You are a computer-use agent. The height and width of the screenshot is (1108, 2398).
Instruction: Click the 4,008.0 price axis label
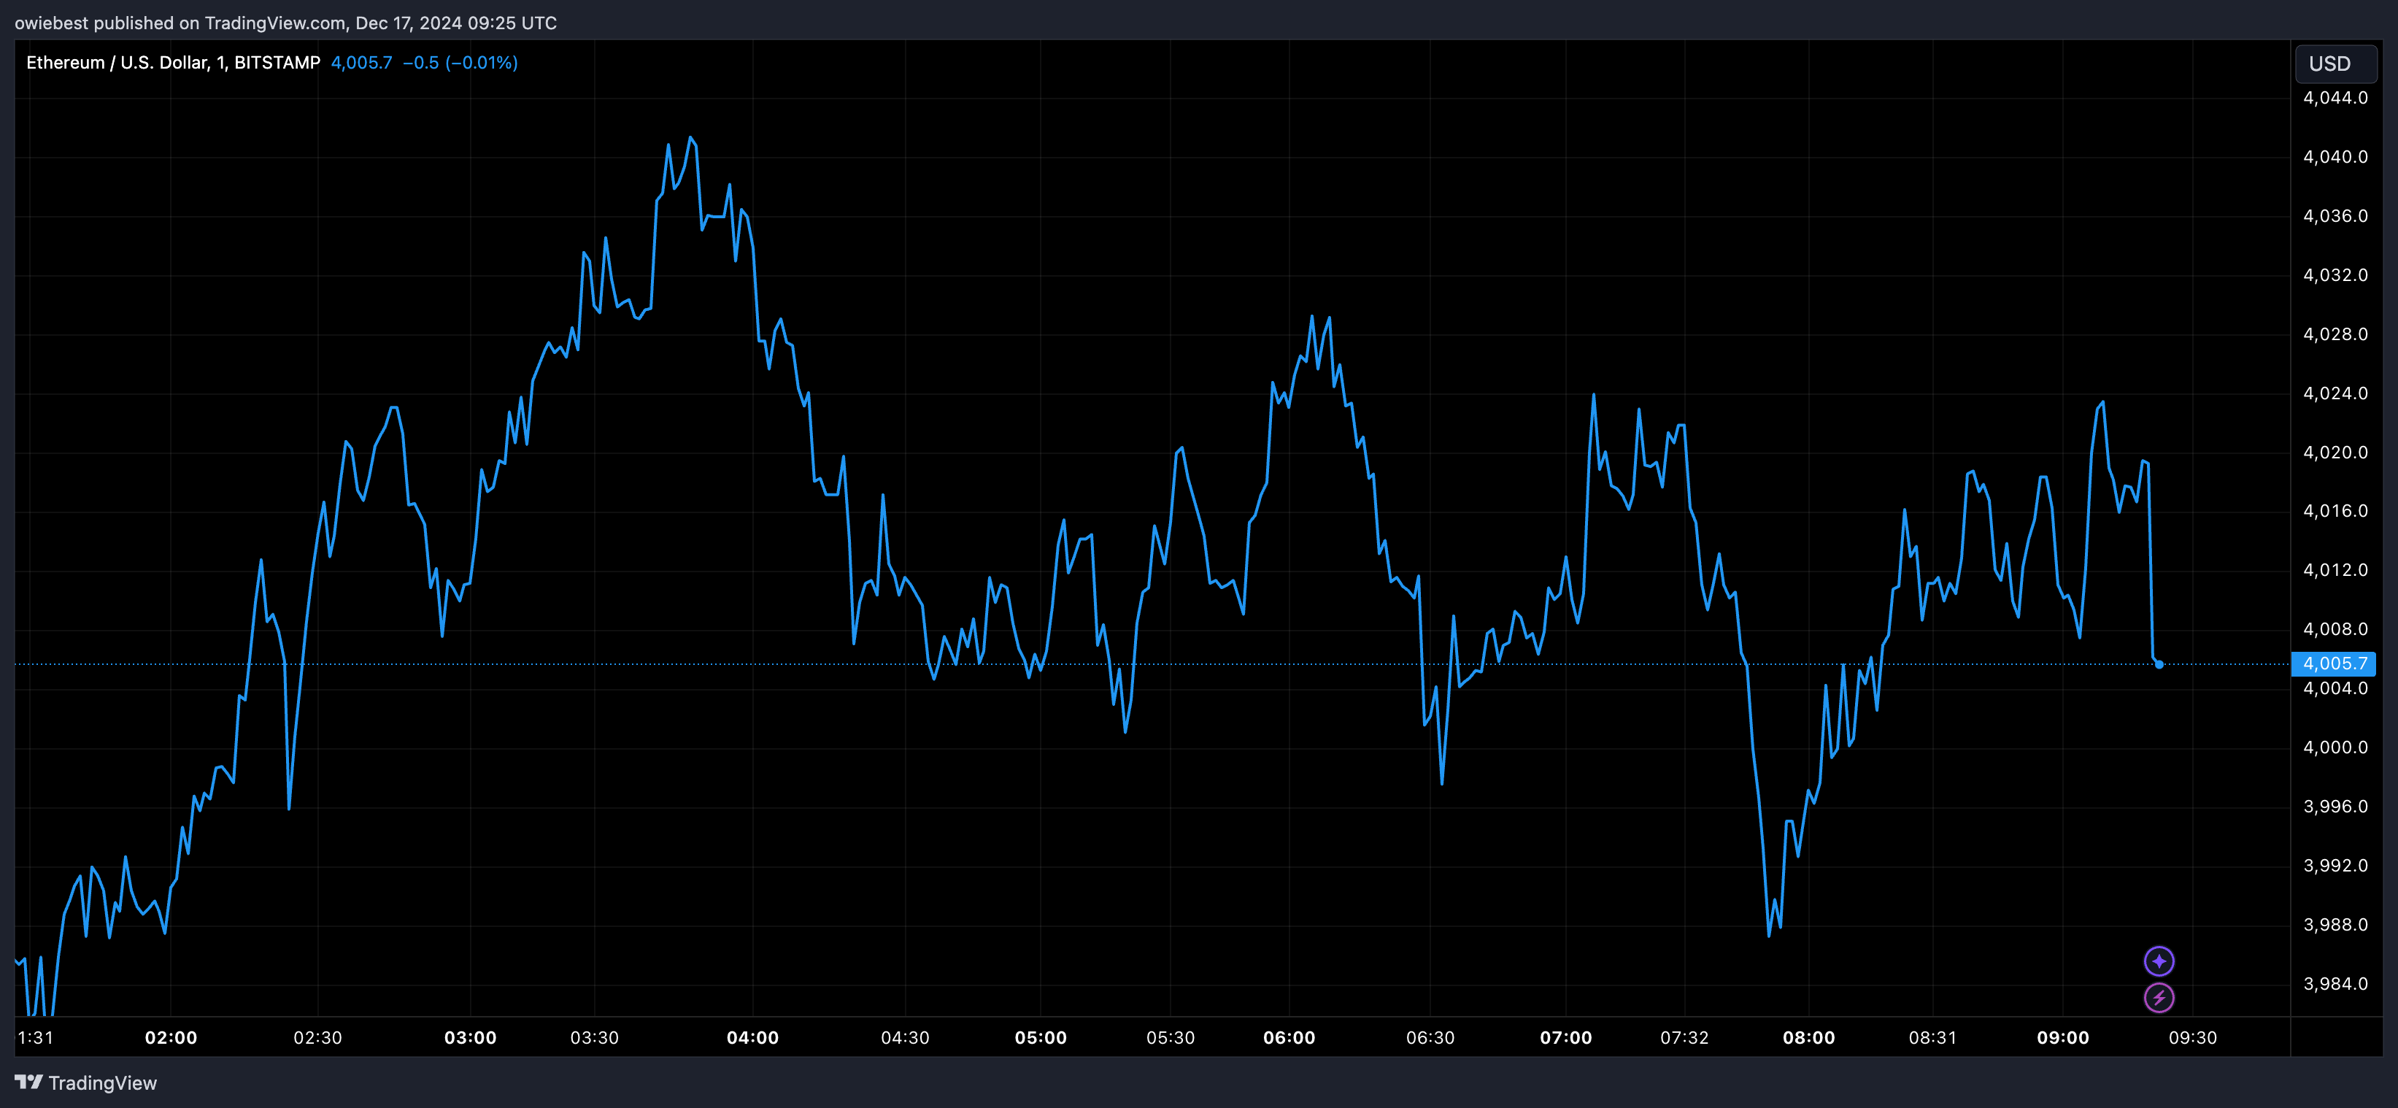click(2336, 629)
